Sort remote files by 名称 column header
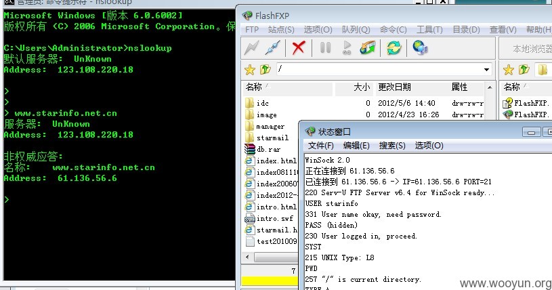552x290 pixels. coord(288,87)
